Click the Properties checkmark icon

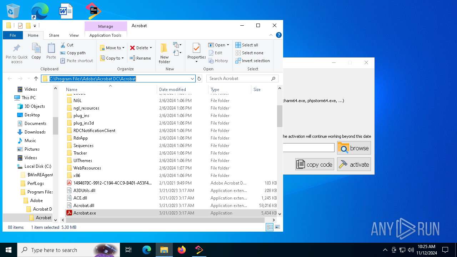(196, 48)
